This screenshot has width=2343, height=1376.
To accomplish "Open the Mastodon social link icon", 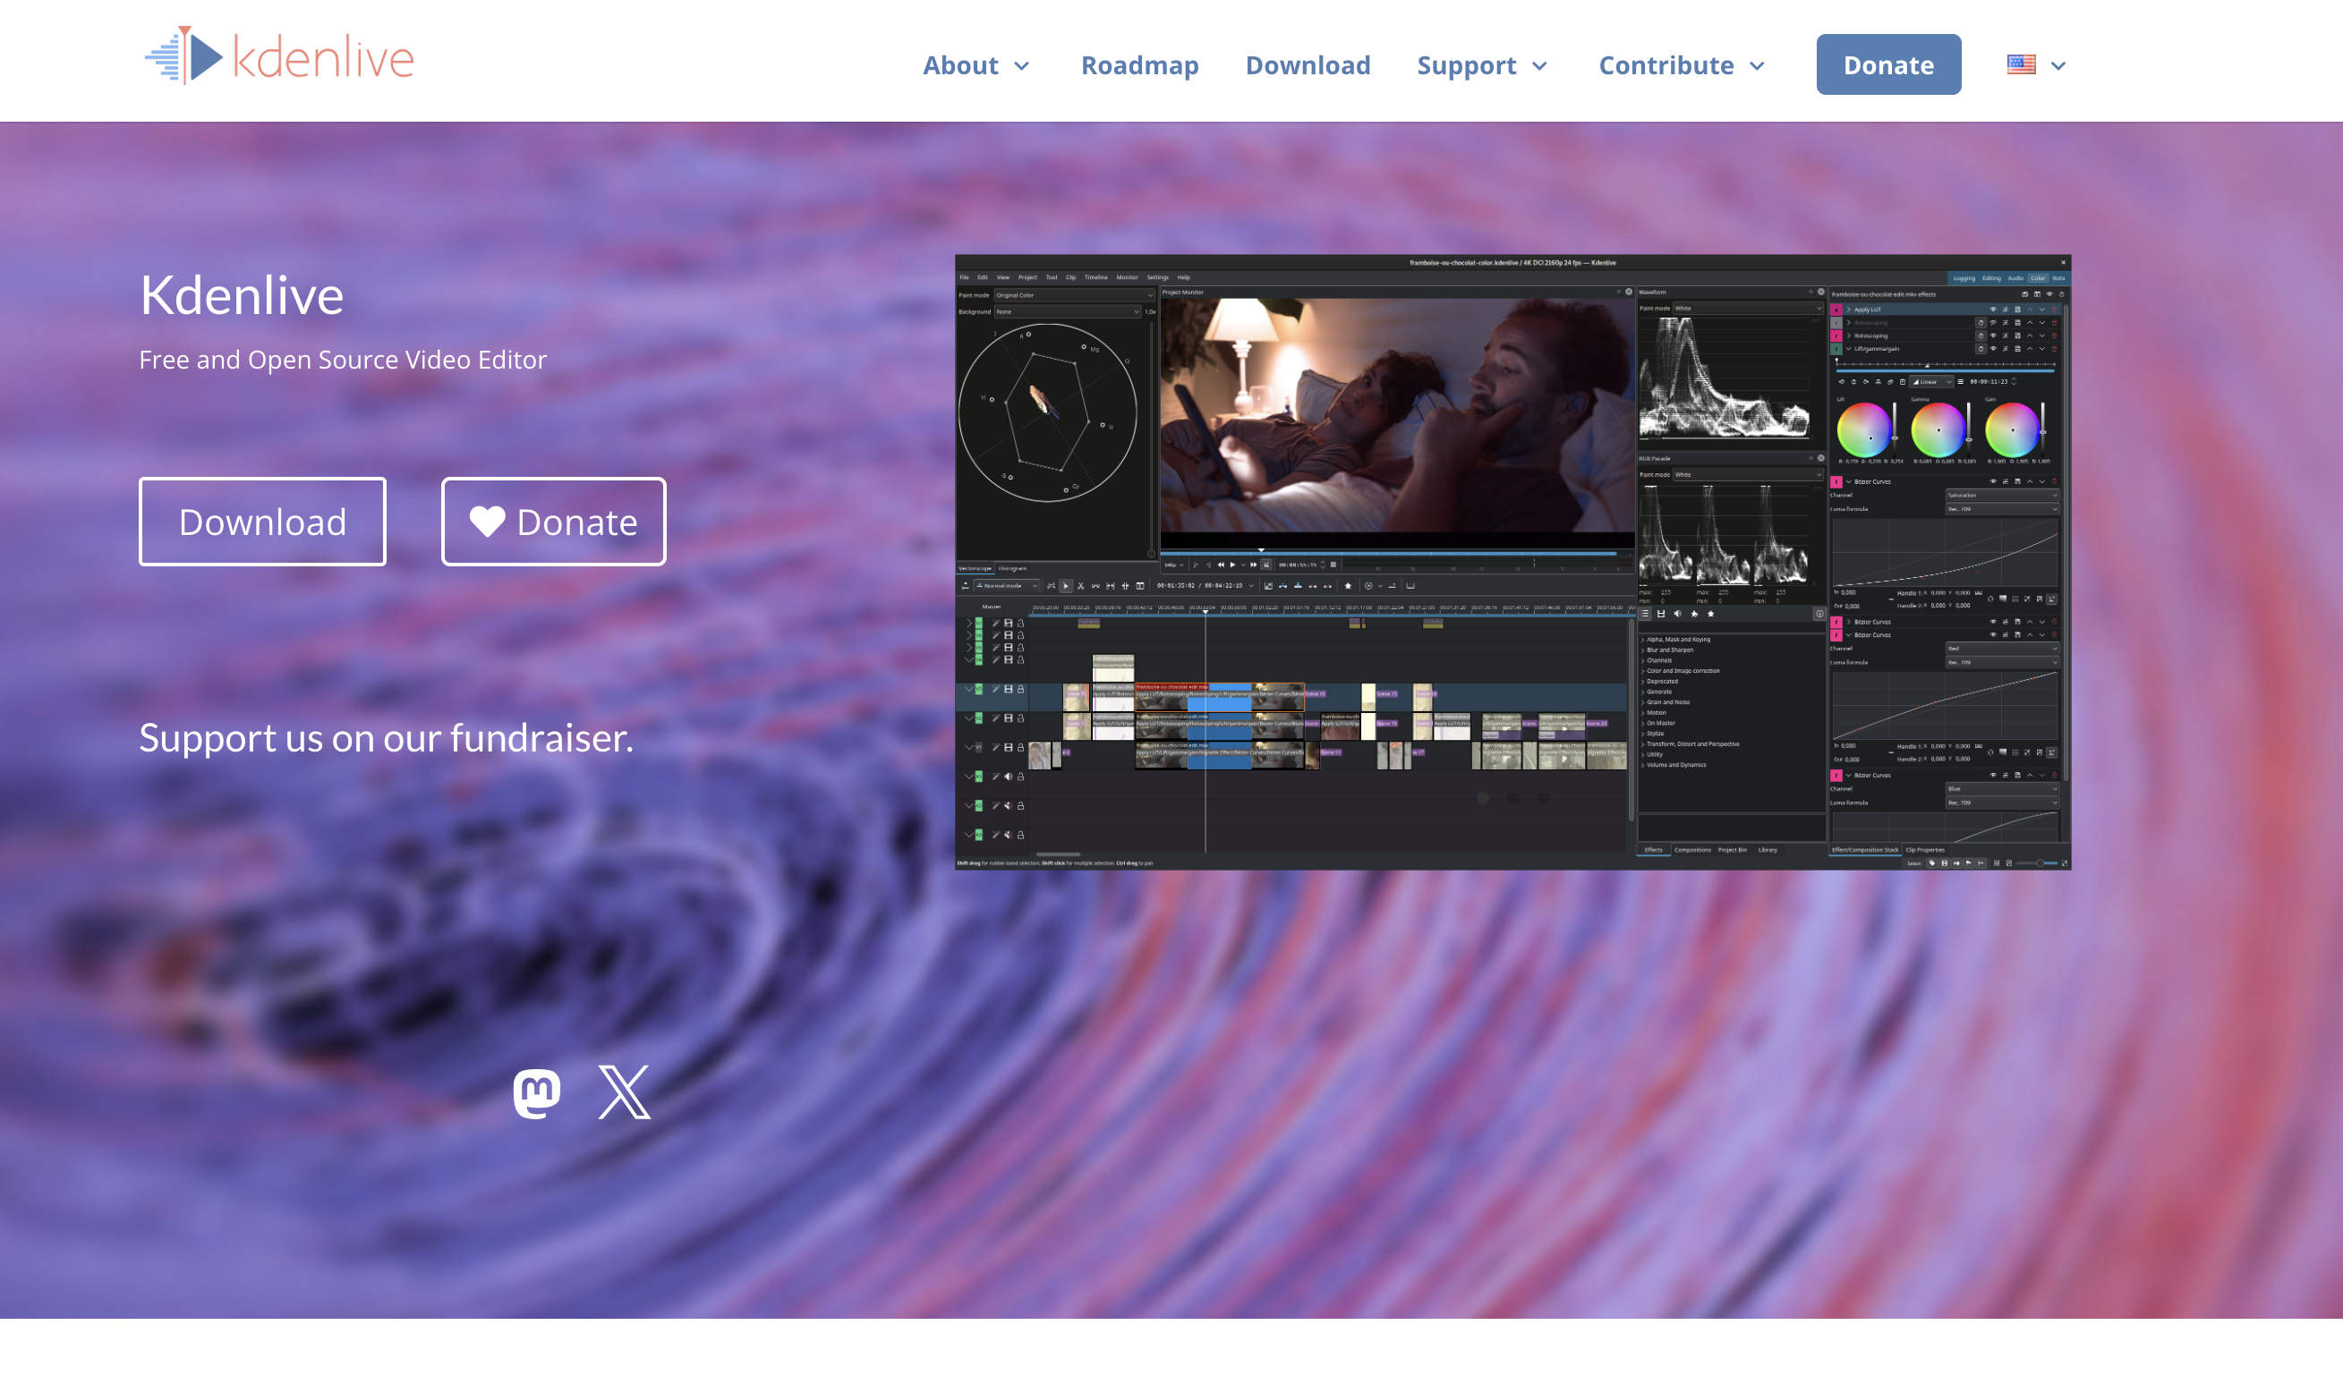I will tap(536, 1093).
